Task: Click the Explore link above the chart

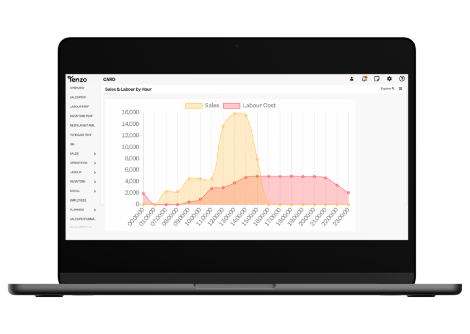Action: click(x=387, y=89)
